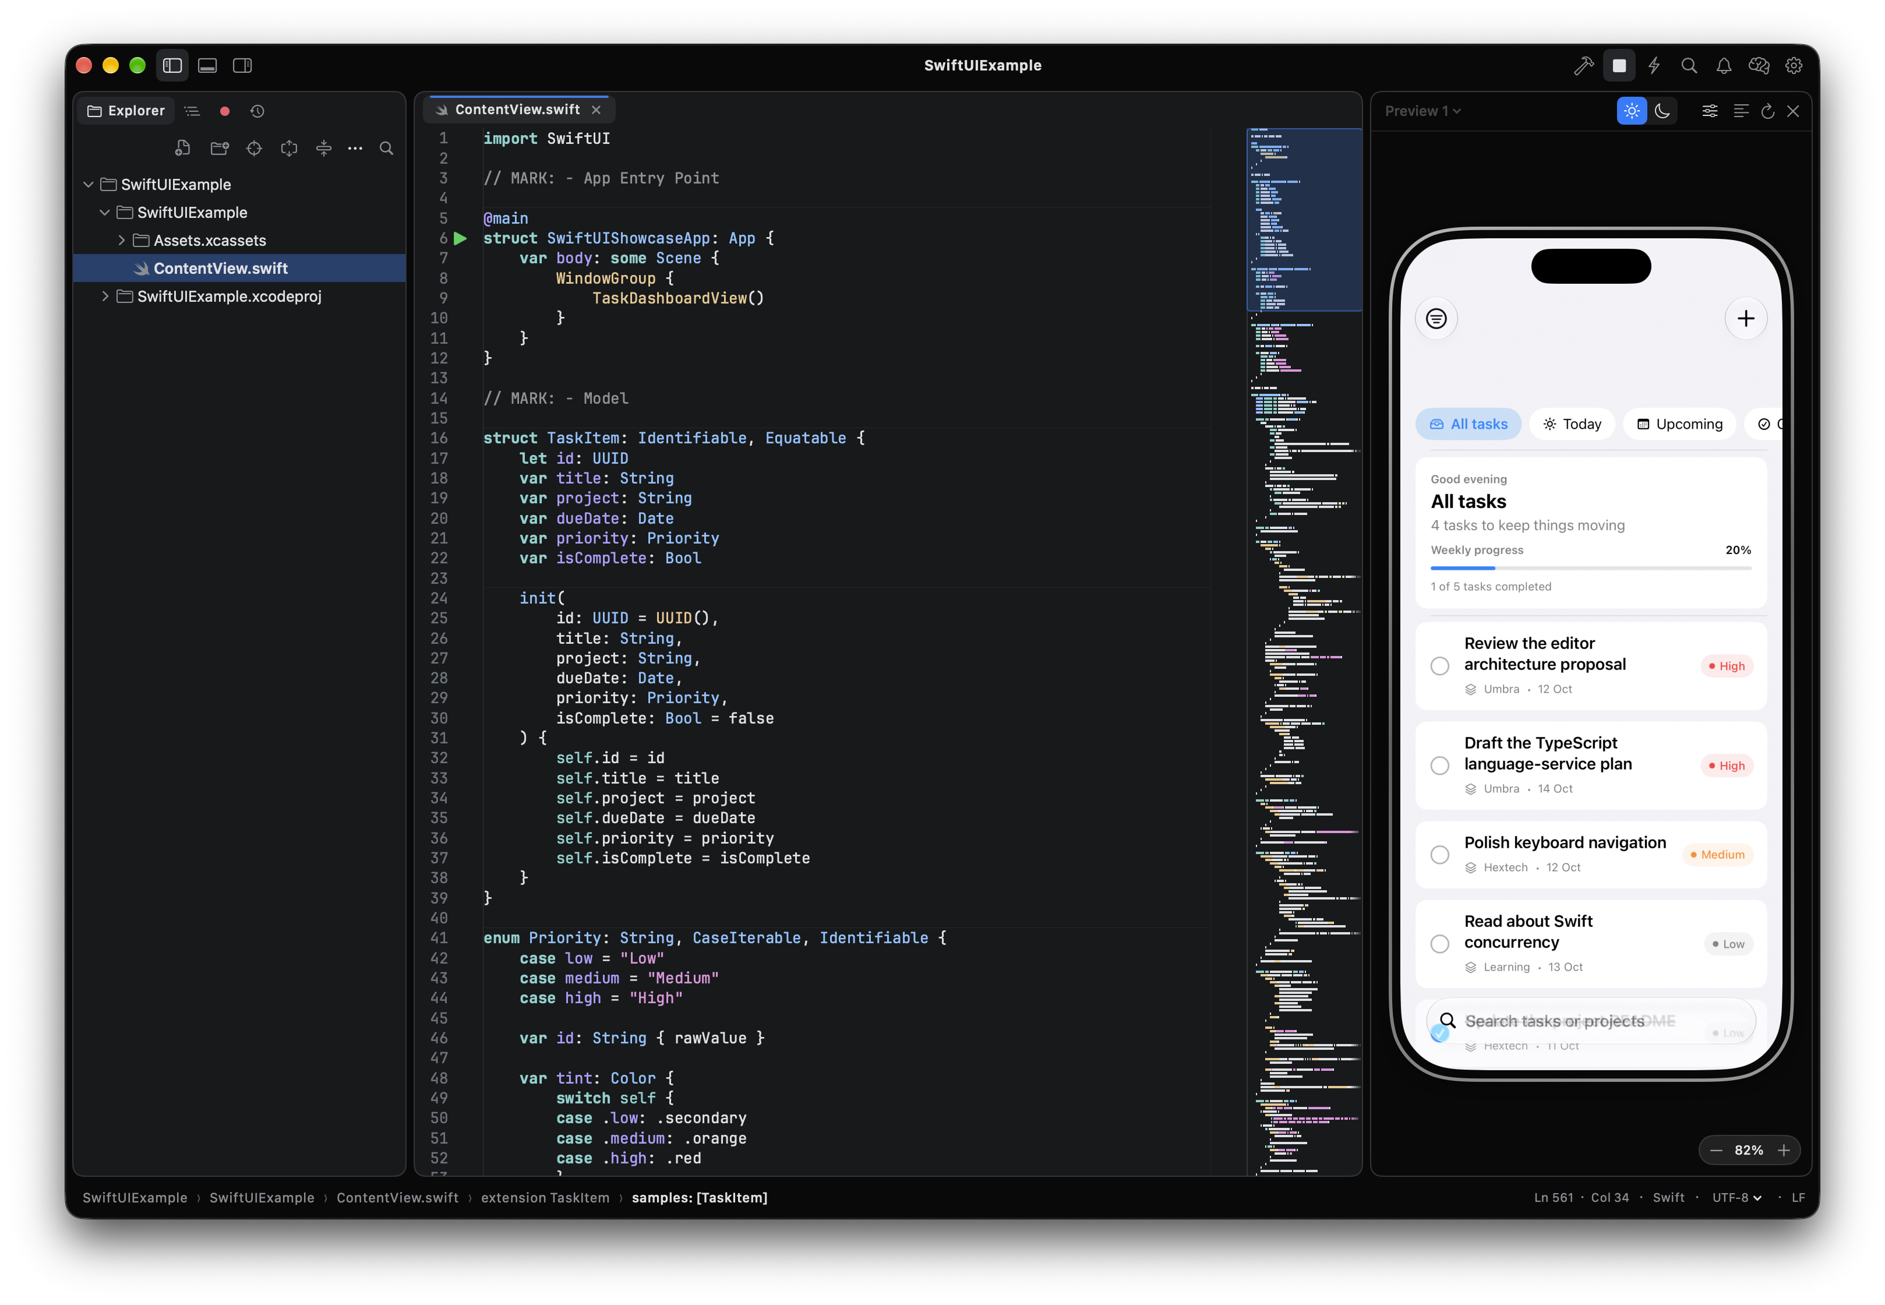This screenshot has height=1305, width=1885.
Task: Click the LF line ending indicator
Action: coord(1798,1197)
